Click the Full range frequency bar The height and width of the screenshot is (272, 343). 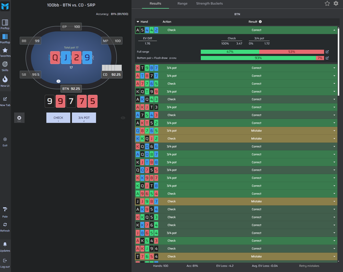(262, 52)
